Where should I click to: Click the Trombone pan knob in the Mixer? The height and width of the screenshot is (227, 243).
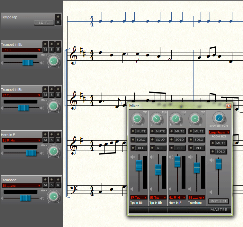(195, 119)
